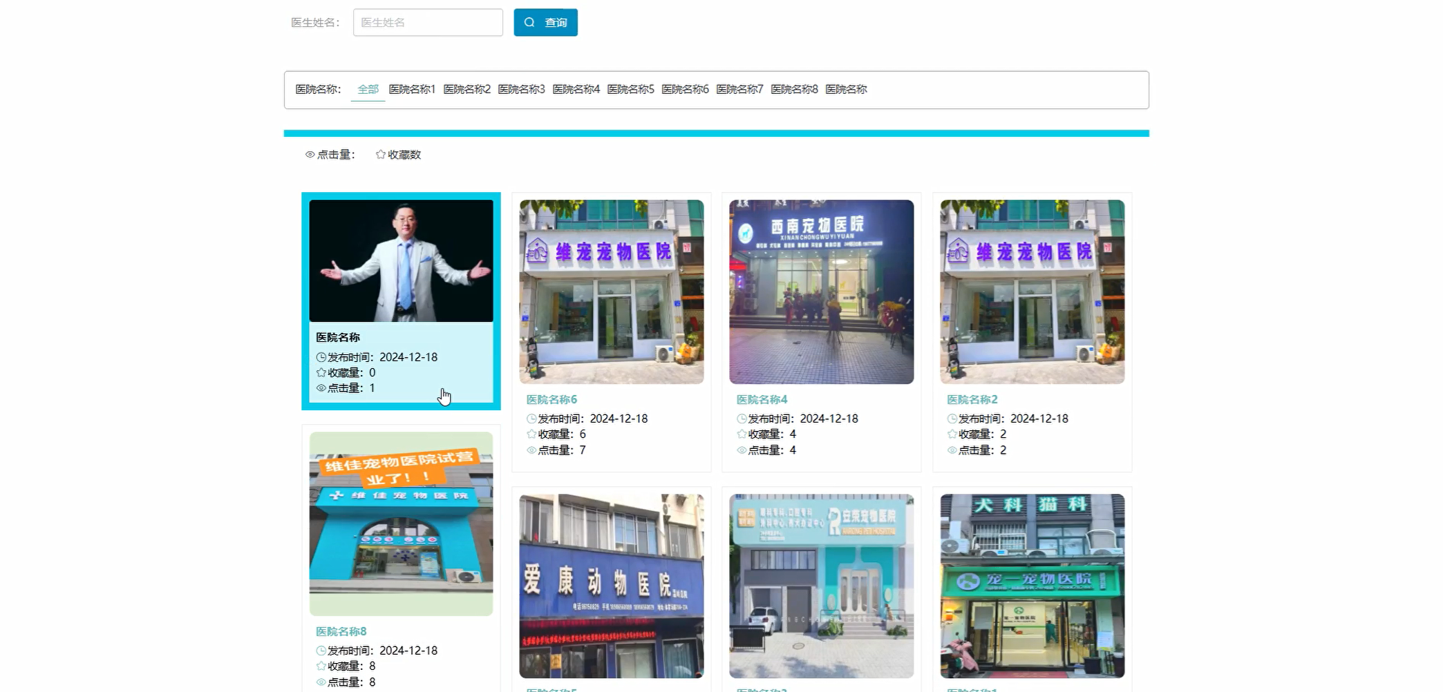Click the 查询 search button
Viewport: 1443px width, 692px height.
pos(545,22)
